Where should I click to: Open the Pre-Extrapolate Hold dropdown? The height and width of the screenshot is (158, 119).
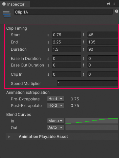(56, 99)
